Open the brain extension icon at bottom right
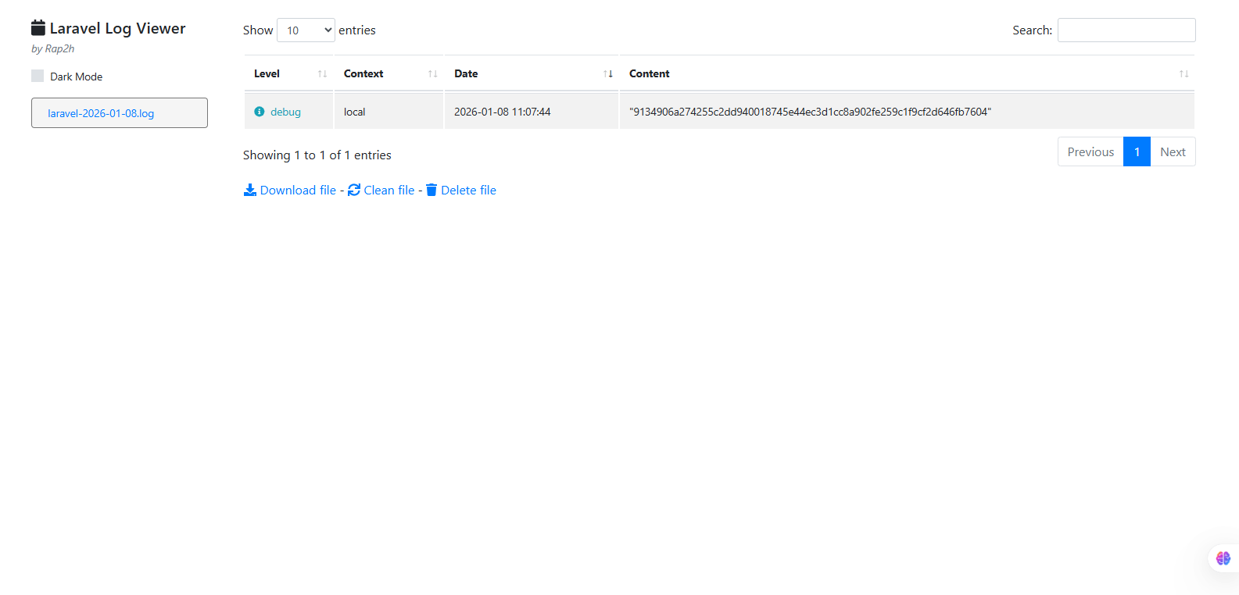1239x595 pixels. pos(1223,558)
